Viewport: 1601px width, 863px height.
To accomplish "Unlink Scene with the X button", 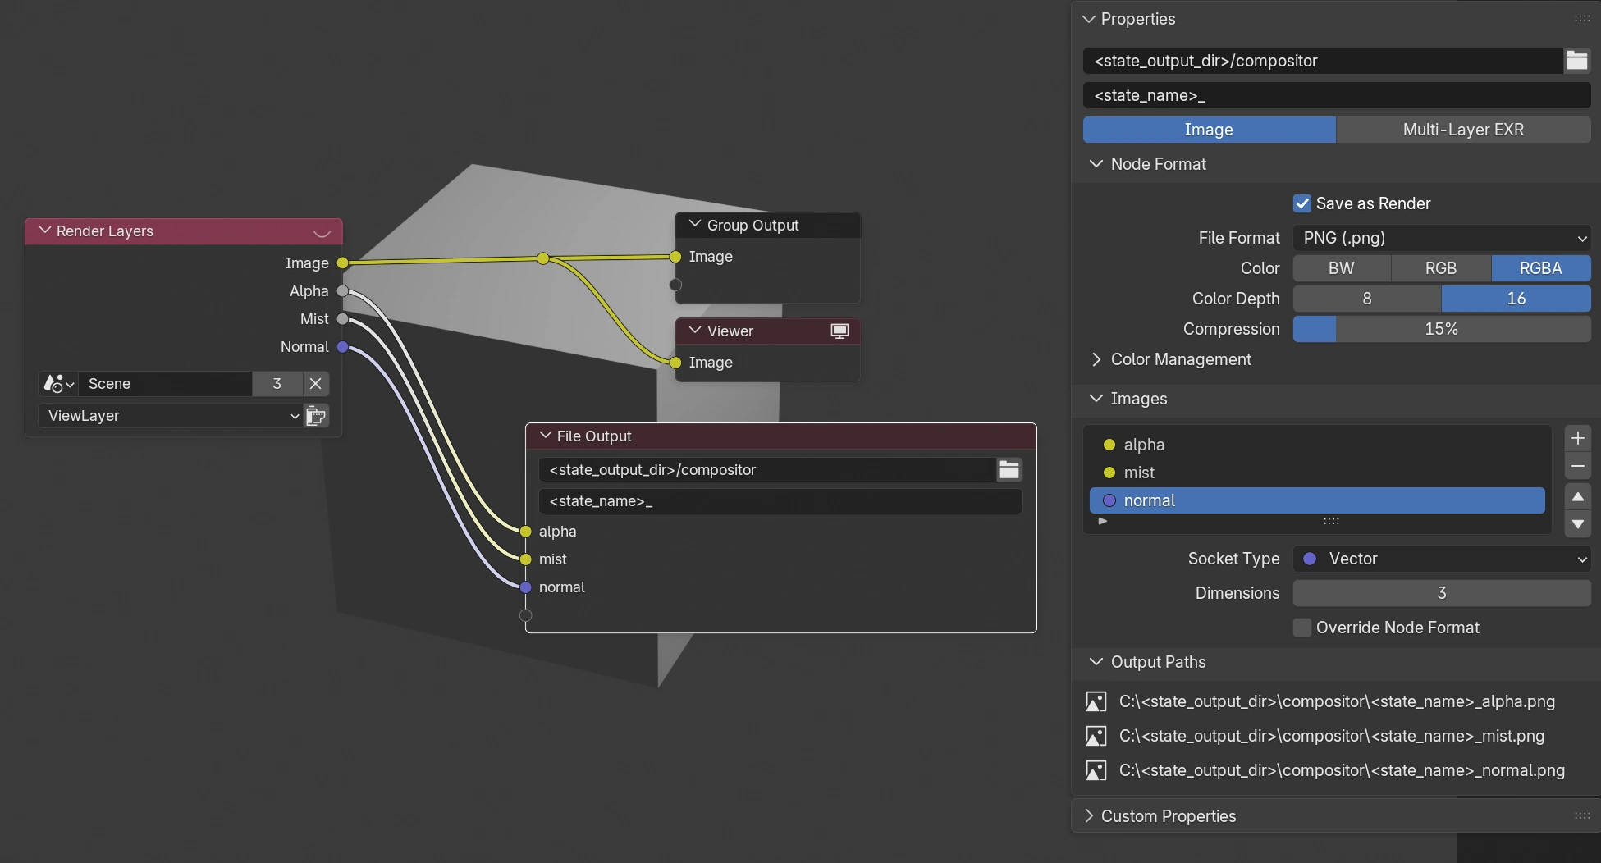I will 315,384.
